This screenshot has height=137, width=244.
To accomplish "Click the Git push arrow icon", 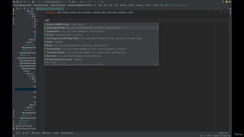I will (x=92, y=2).
